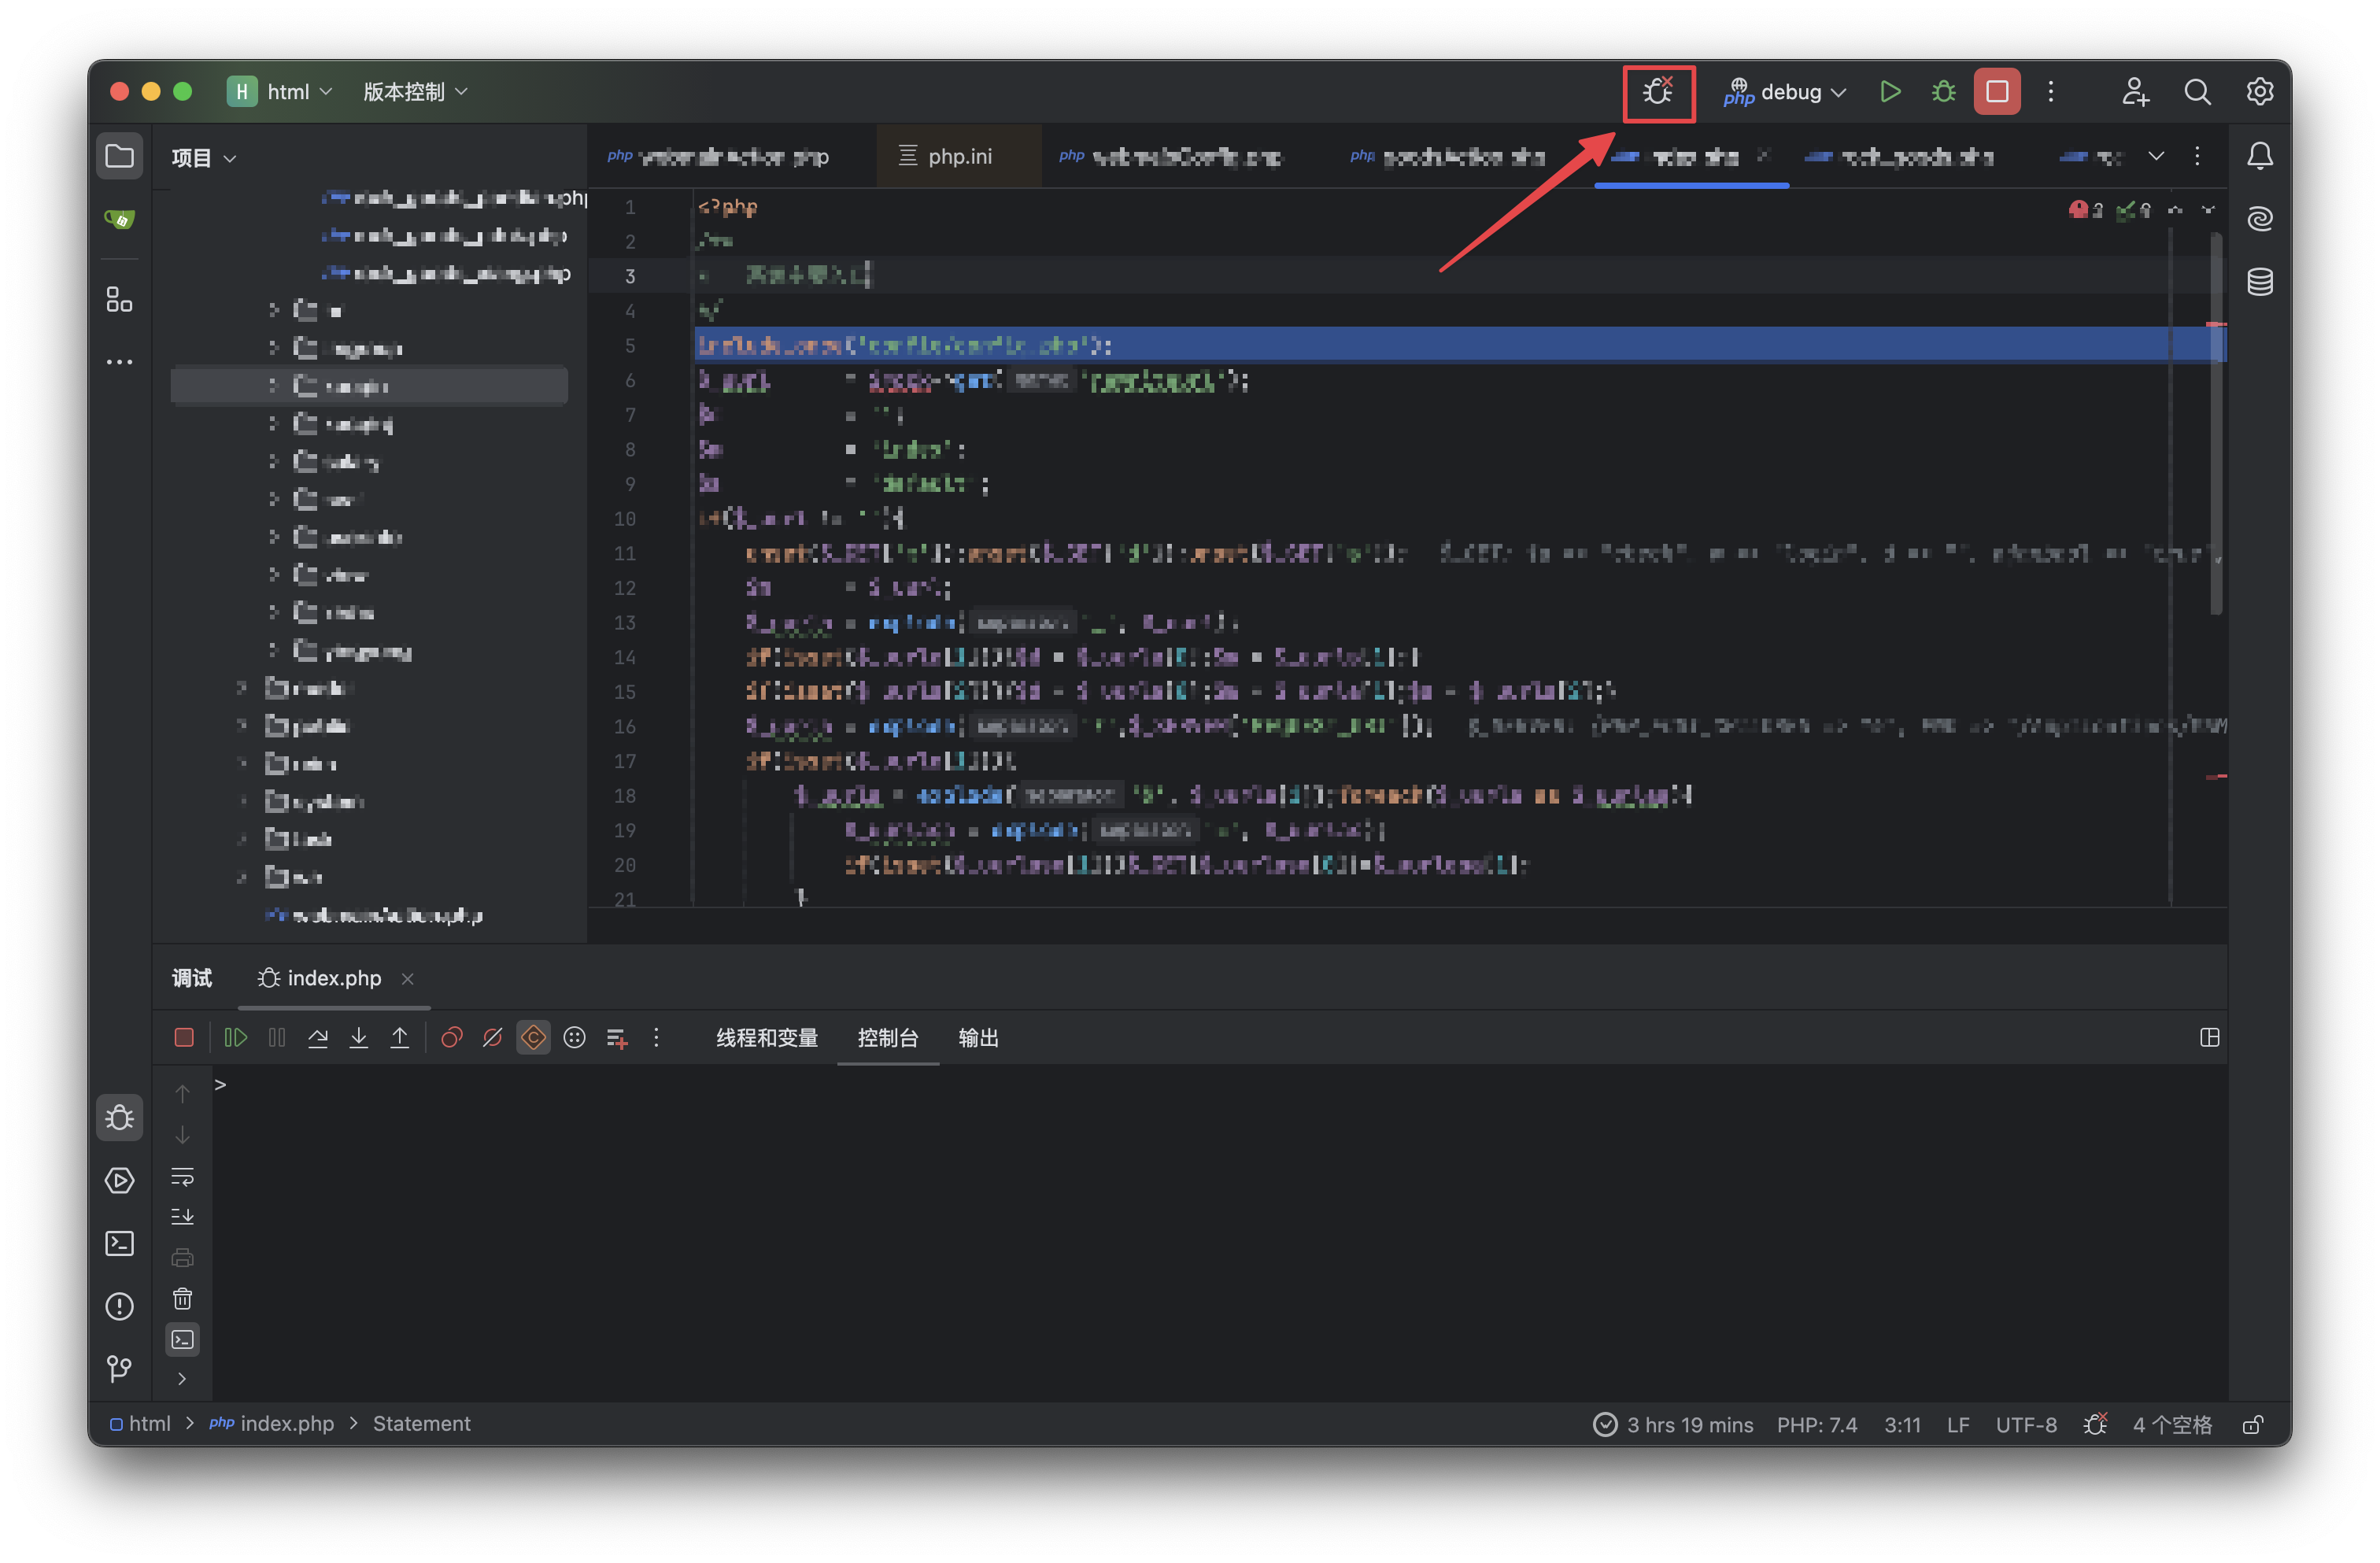Clear all console output trash icon
Image resolution: width=2380 pixels, height=1563 pixels.
point(183,1299)
